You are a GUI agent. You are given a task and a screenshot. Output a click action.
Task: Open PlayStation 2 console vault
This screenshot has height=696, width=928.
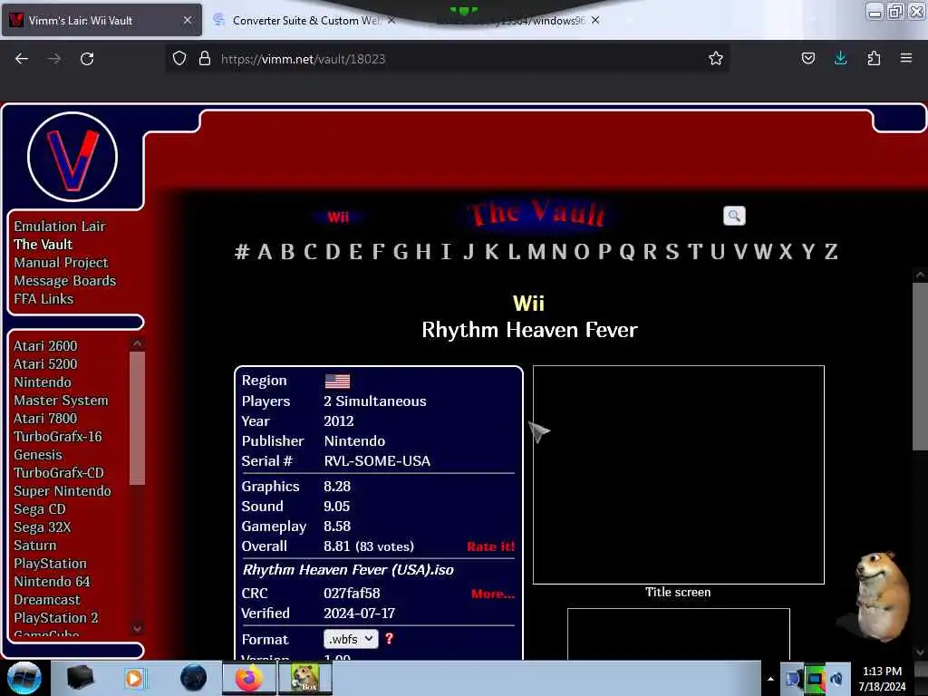[x=55, y=617]
